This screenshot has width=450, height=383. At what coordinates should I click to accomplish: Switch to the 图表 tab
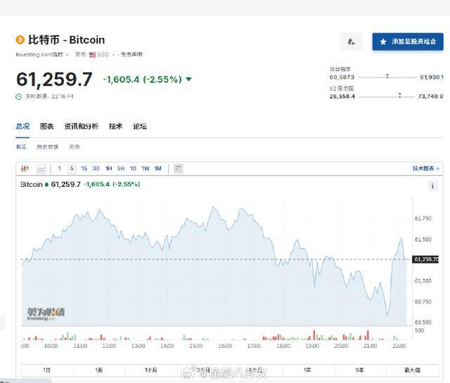click(x=47, y=126)
